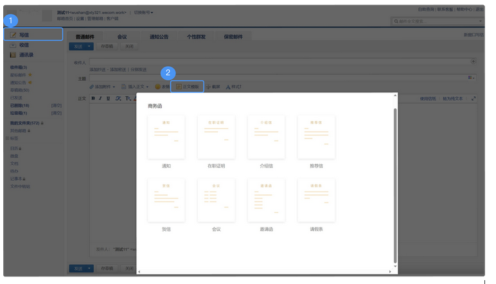Select the 通知 template thumbnail
This screenshot has width=496, height=284.
click(x=166, y=137)
